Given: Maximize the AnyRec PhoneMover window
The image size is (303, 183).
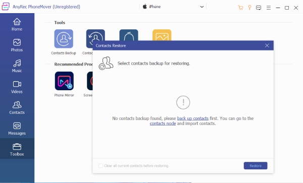Looking at the screenshot, I should pos(287,8).
